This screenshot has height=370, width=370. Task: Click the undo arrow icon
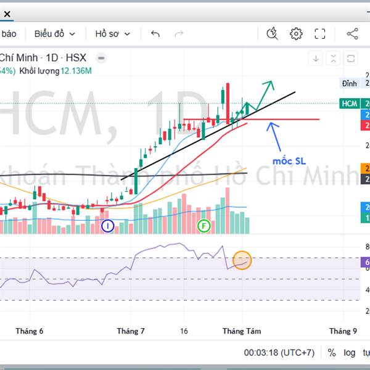(x=155, y=34)
